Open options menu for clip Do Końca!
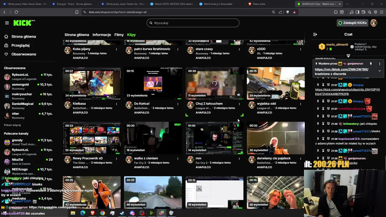386x217 pixels. (178, 104)
